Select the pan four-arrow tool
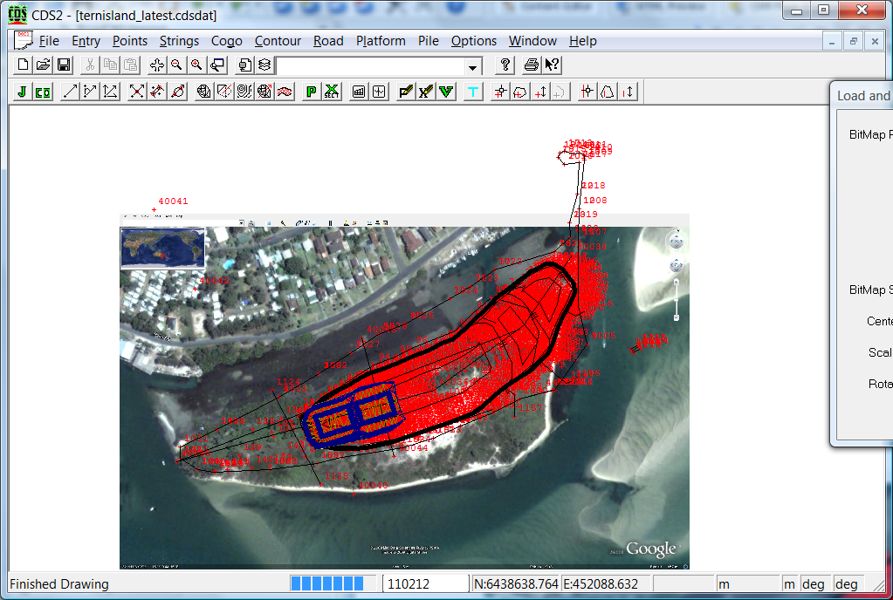The width and height of the screenshot is (893, 600). (x=156, y=65)
